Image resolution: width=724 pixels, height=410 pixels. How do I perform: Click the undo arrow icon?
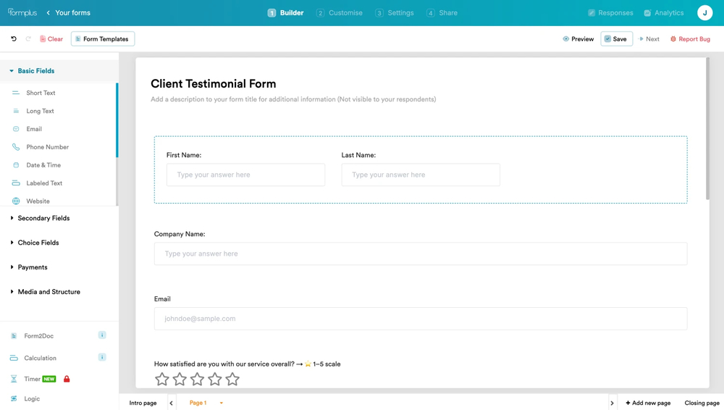[x=14, y=39]
